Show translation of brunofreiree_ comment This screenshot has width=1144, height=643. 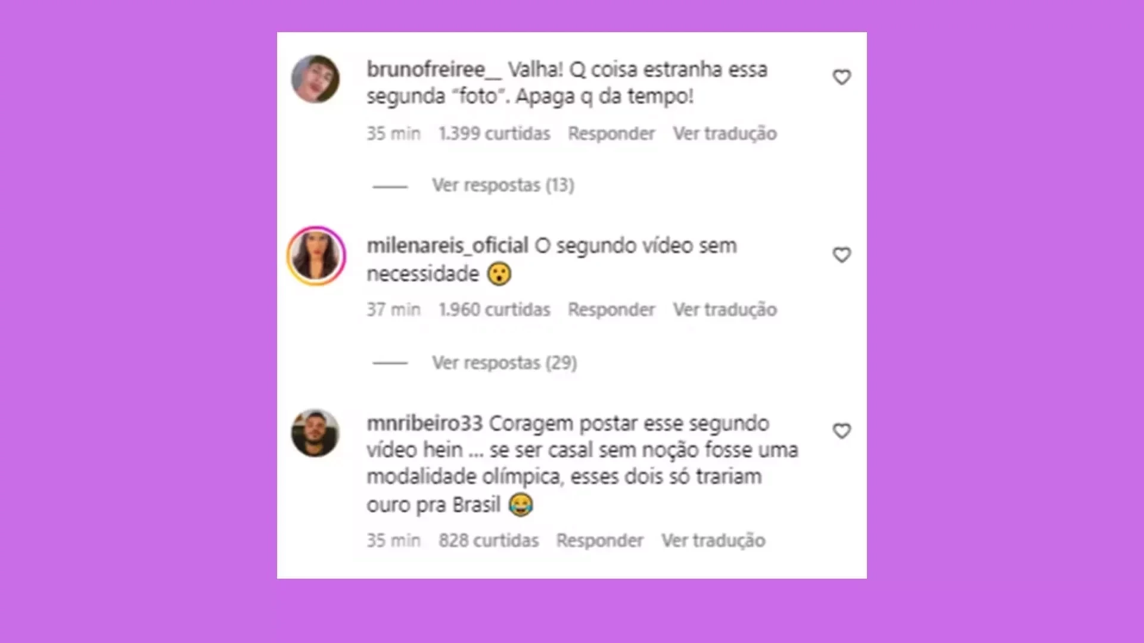click(x=725, y=133)
